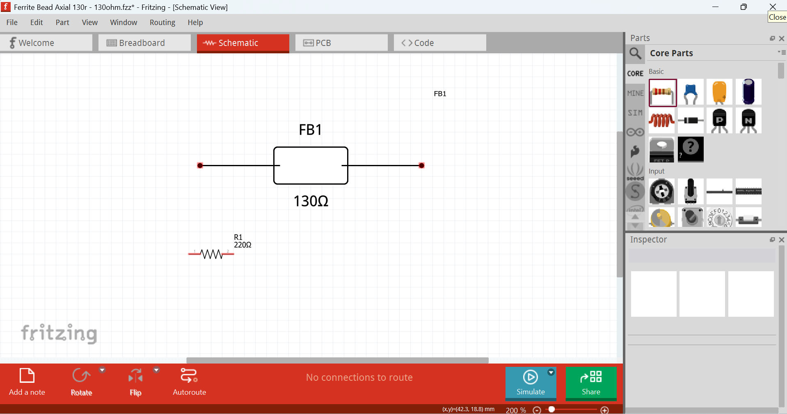Click the zoom slider handle
The image size is (787, 414).
point(552,409)
